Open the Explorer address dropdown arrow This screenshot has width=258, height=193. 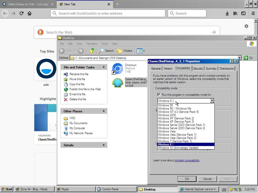[240, 58]
